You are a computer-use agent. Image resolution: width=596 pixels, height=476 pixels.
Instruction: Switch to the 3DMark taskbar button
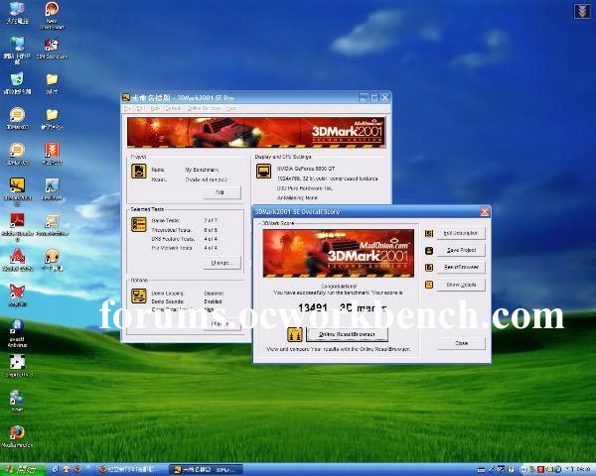tap(206, 470)
